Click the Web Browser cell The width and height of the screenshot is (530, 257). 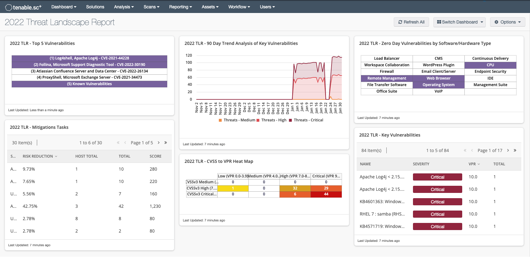click(438, 78)
